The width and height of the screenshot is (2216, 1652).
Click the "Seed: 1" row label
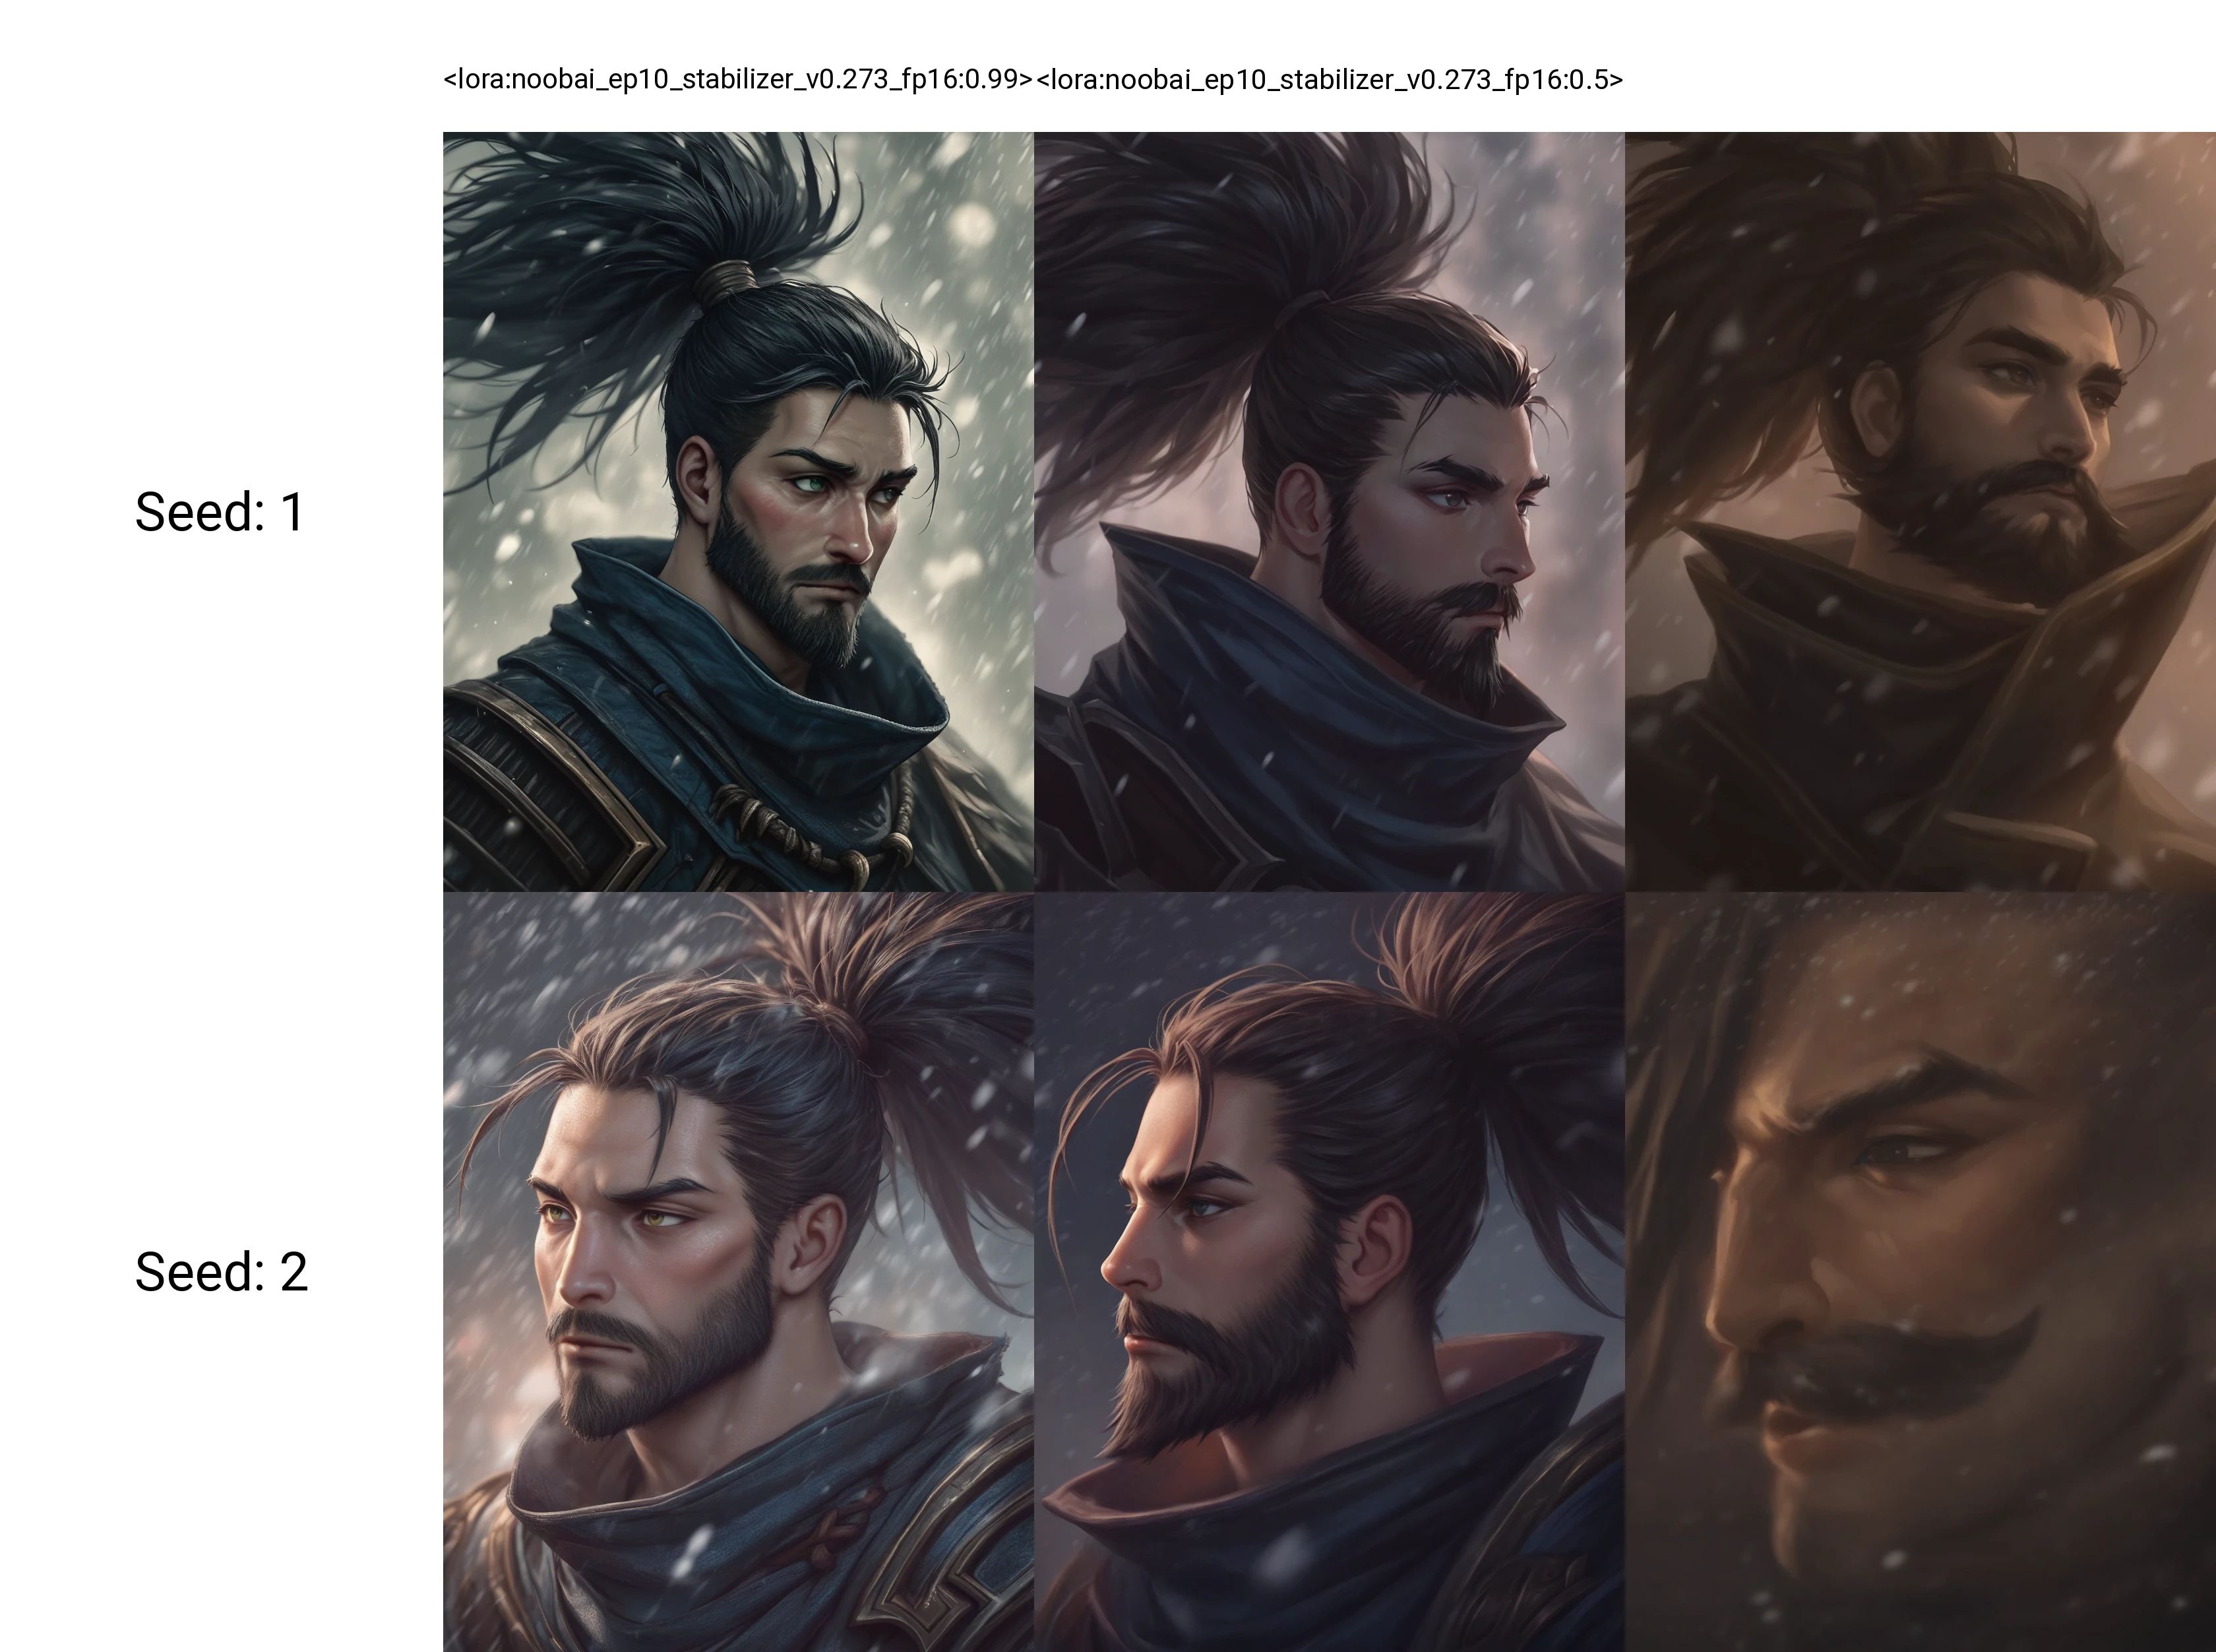pyautogui.click(x=220, y=512)
